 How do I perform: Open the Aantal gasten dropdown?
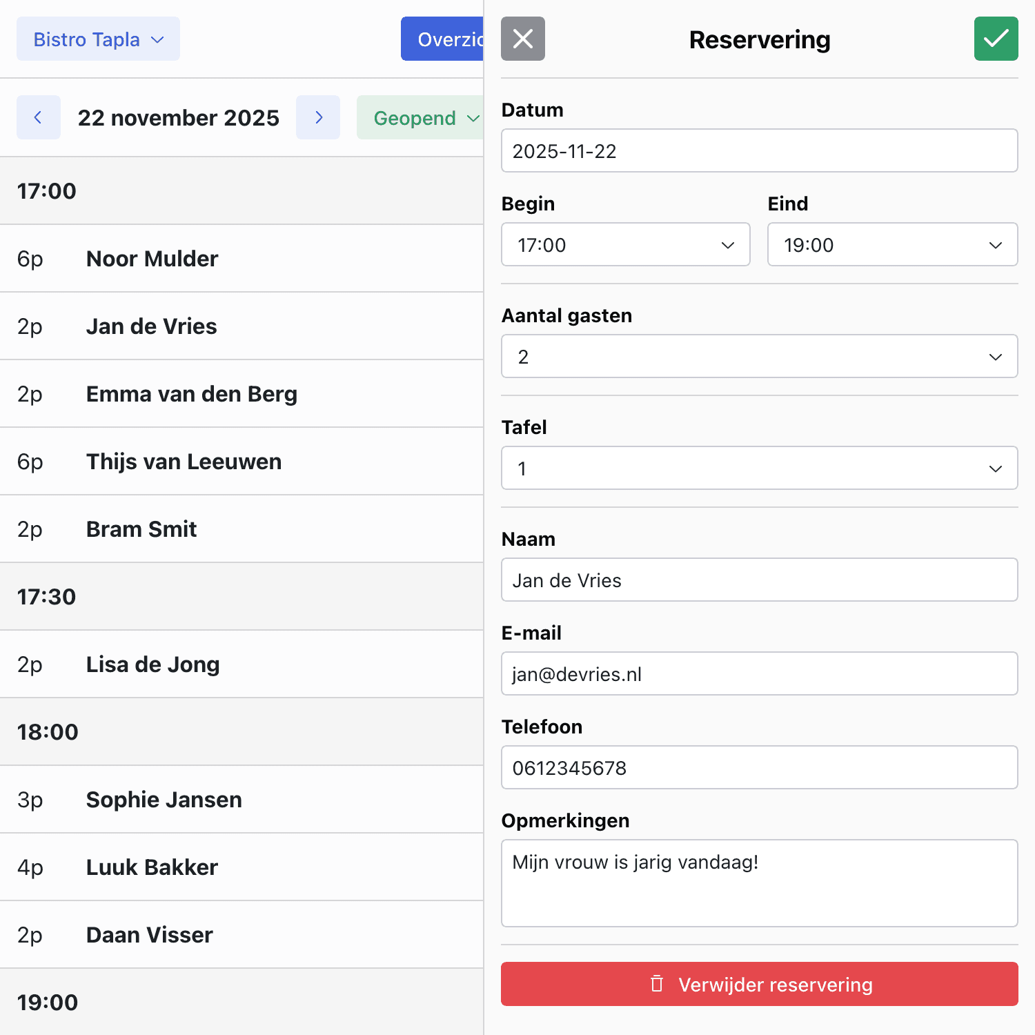[x=758, y=356]
